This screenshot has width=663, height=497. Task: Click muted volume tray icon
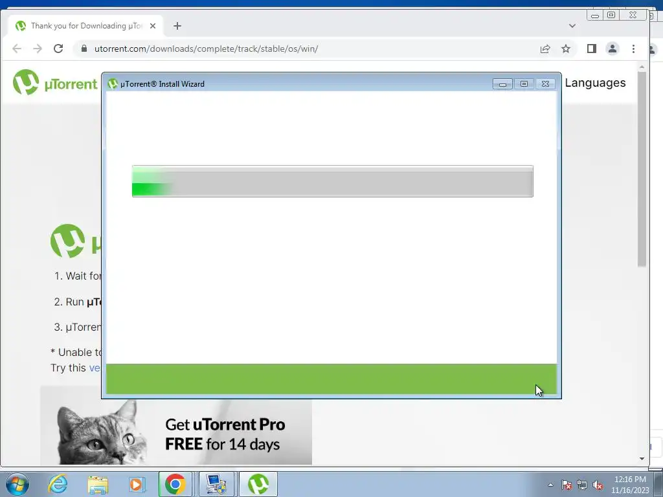598,485
